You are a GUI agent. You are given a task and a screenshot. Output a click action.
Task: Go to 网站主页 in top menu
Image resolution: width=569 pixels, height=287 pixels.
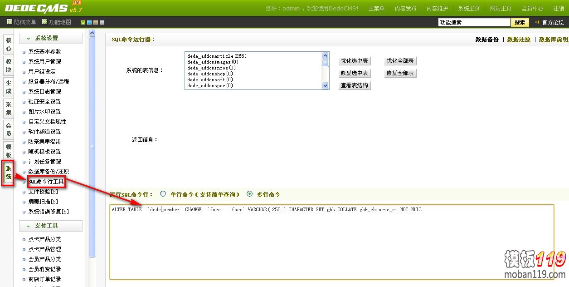[501, 9]
